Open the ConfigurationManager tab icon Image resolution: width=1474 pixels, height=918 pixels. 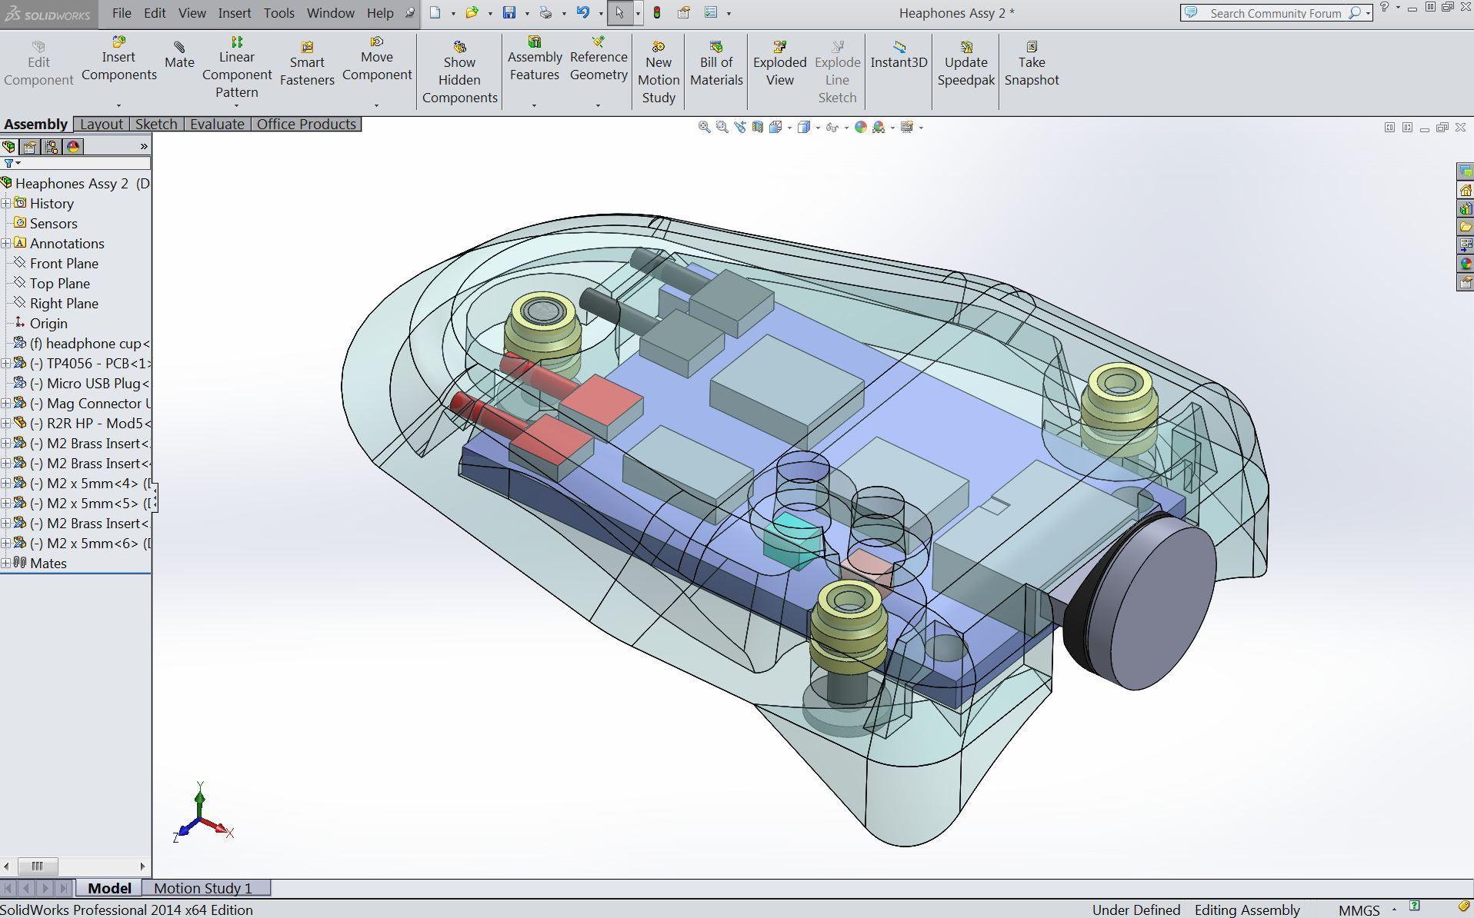point(52,146)
